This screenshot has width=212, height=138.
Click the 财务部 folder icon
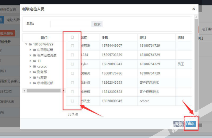click(x=35, y=72)
